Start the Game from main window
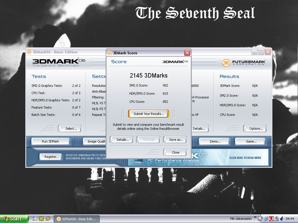The height and width of the screenshot is (223, 298). [251, 141]
